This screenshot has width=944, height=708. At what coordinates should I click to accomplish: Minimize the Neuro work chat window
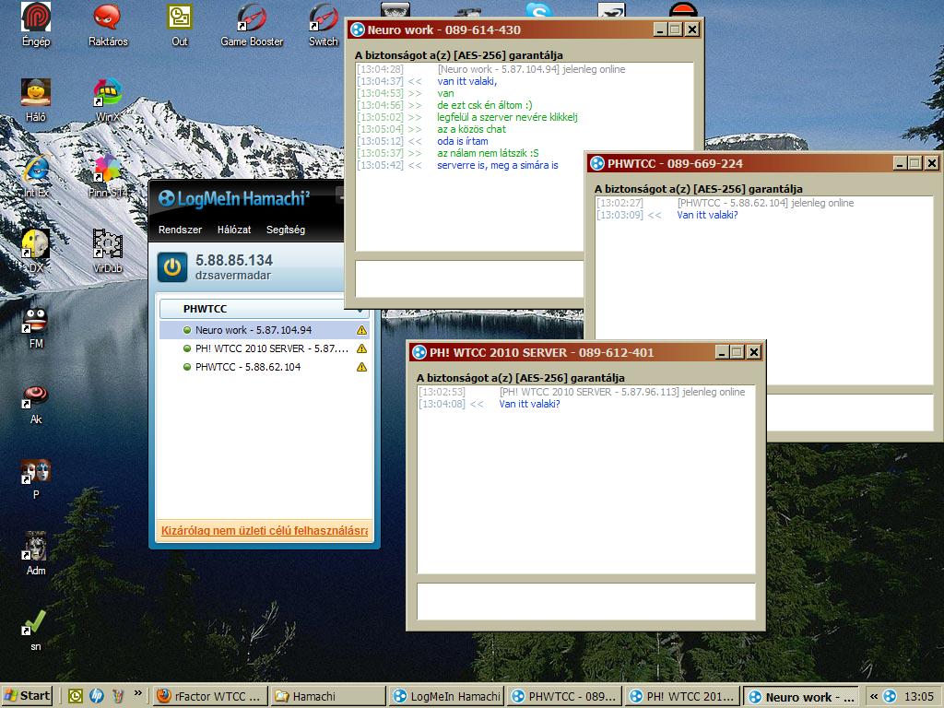tap(660, 29)
